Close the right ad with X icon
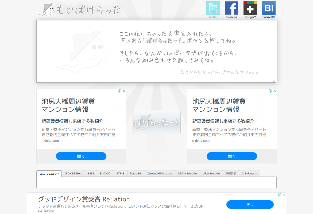This screenshot has height=214, width=313. (x=275, y=91)
